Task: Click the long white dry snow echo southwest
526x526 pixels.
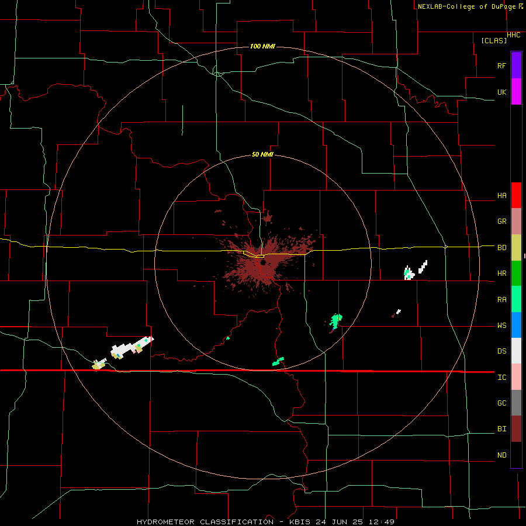Action: tap(131, 348)
